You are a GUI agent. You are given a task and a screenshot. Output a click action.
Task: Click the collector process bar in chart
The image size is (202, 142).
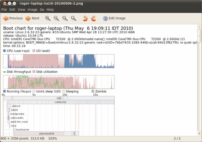[x=61, y=102]
